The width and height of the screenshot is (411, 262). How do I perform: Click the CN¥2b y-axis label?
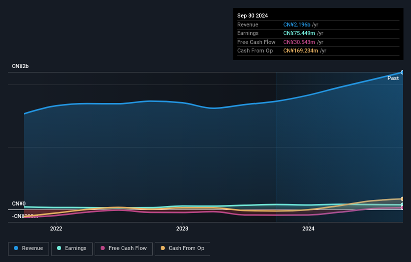20,66
